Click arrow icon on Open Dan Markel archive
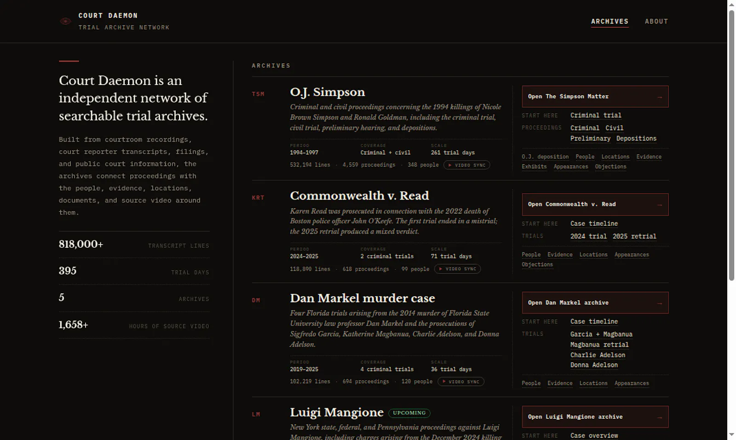The image size is (736, 440). pyautogui.click(x=660, y=303)
